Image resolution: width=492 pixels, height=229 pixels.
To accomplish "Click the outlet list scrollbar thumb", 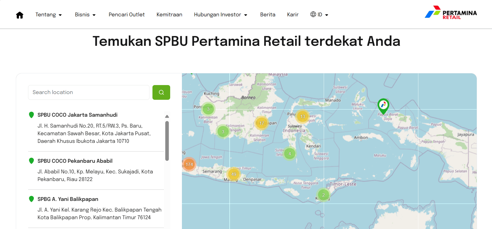I will (167, 141).
